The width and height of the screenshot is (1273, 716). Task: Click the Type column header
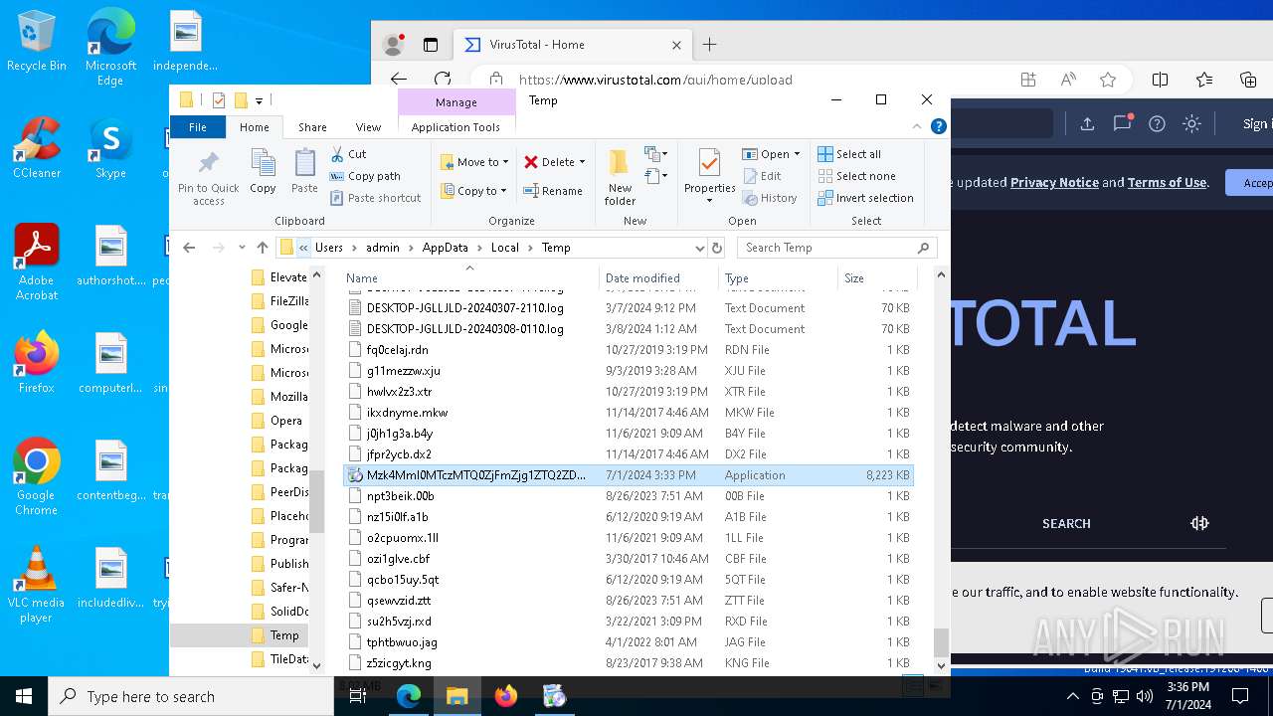pos(778,278)
